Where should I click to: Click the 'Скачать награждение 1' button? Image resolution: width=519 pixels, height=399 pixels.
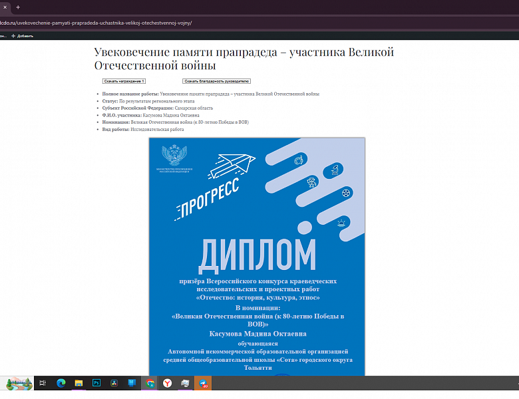(x=124, y=81)
